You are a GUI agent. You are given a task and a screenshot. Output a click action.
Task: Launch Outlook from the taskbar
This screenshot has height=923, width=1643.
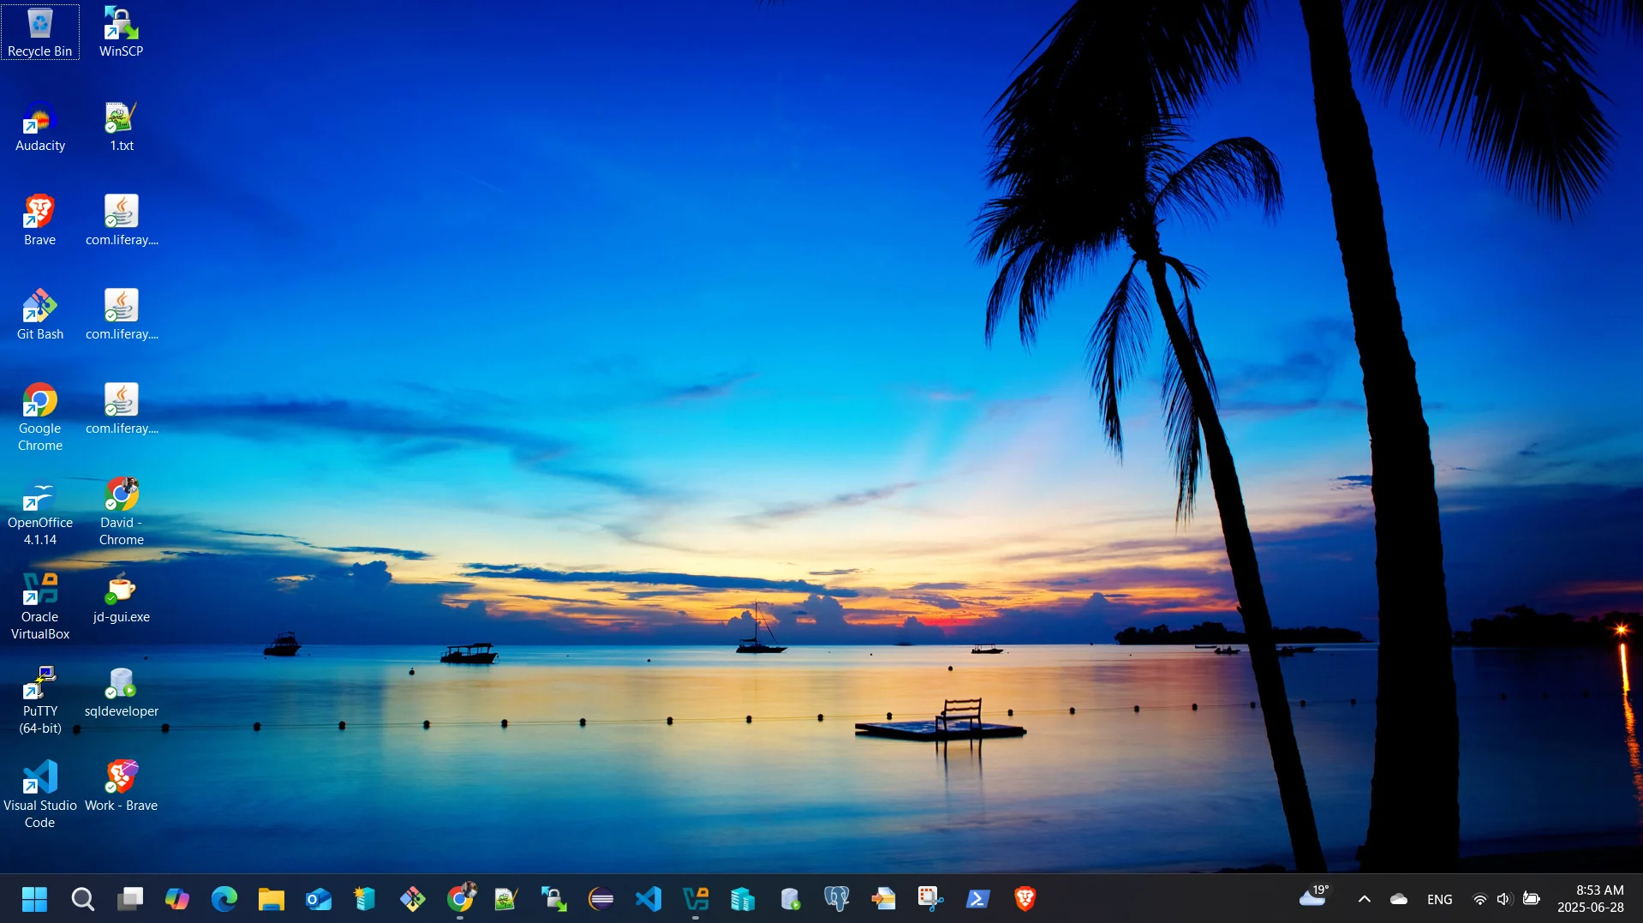[319, 899]
